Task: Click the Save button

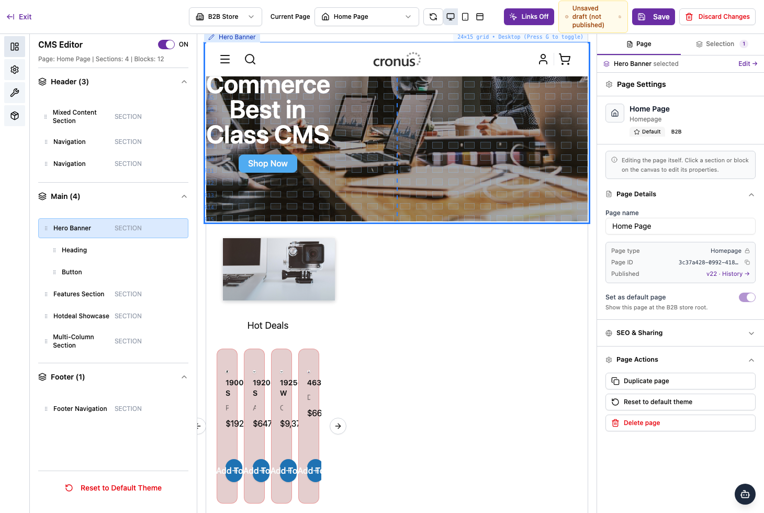Action: pyautogui.click(x=654, y=17)
